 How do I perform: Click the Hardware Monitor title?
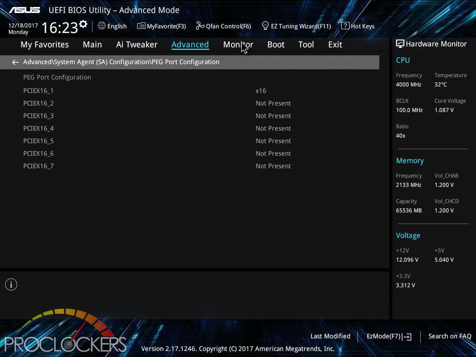pos(436,44)
